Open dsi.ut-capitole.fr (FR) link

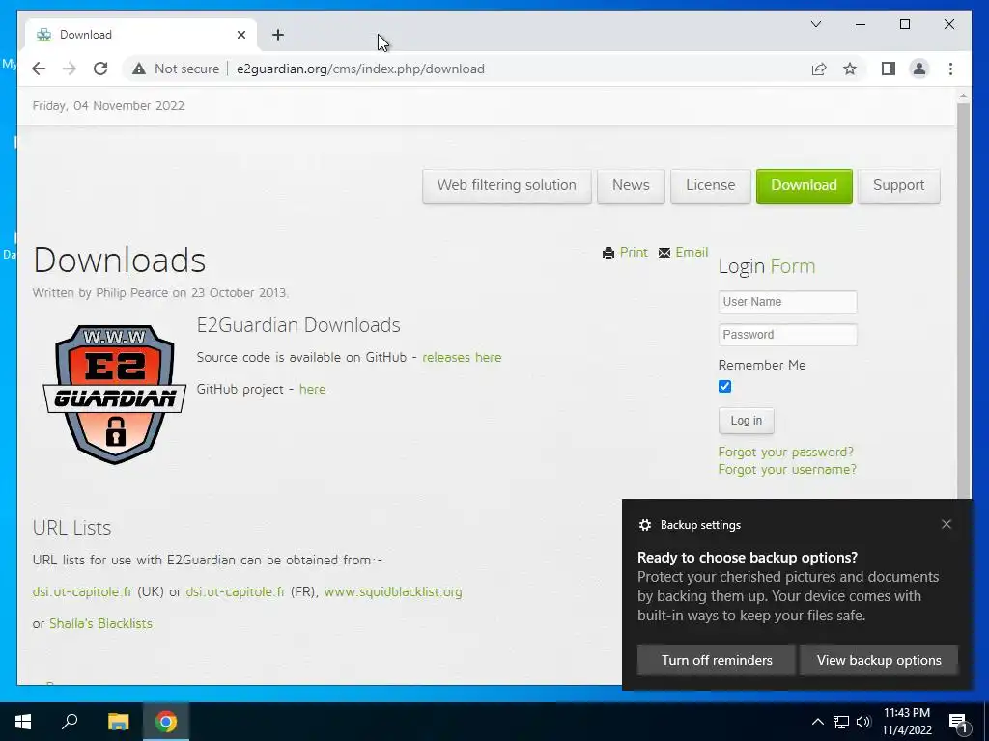pos(236,591)
